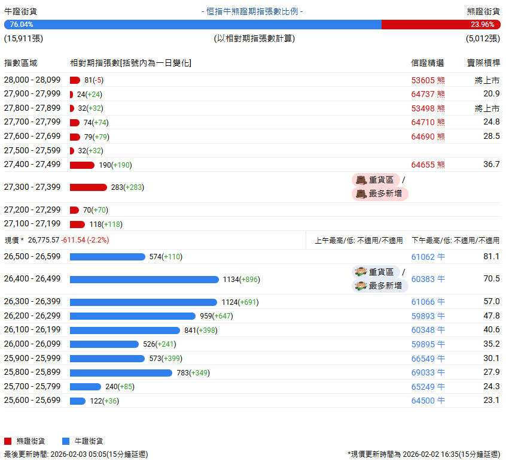Open bull warrant 66549 link
Screen dimensions: 506x467
[x=428, y=359]
